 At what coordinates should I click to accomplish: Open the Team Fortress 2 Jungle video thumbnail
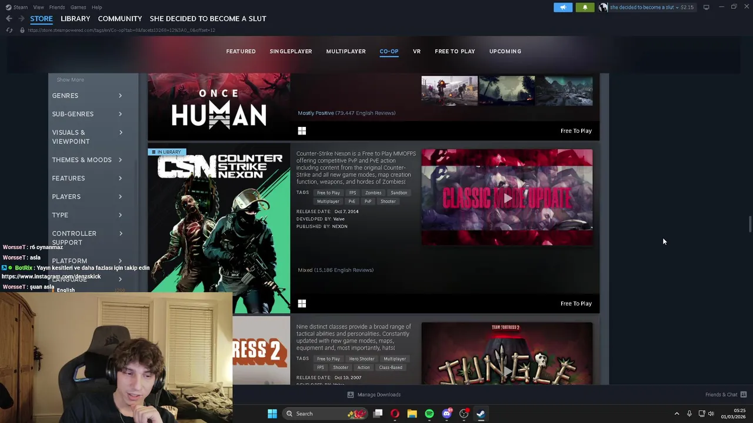pos(507,354)
